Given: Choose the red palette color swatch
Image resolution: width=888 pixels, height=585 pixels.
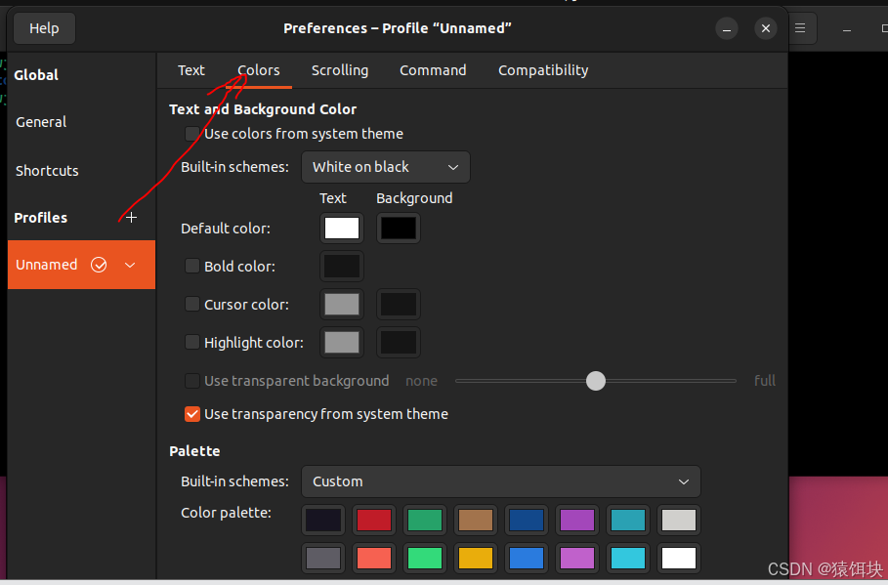Looking at the screenshot, I should (x=373, y=520).
